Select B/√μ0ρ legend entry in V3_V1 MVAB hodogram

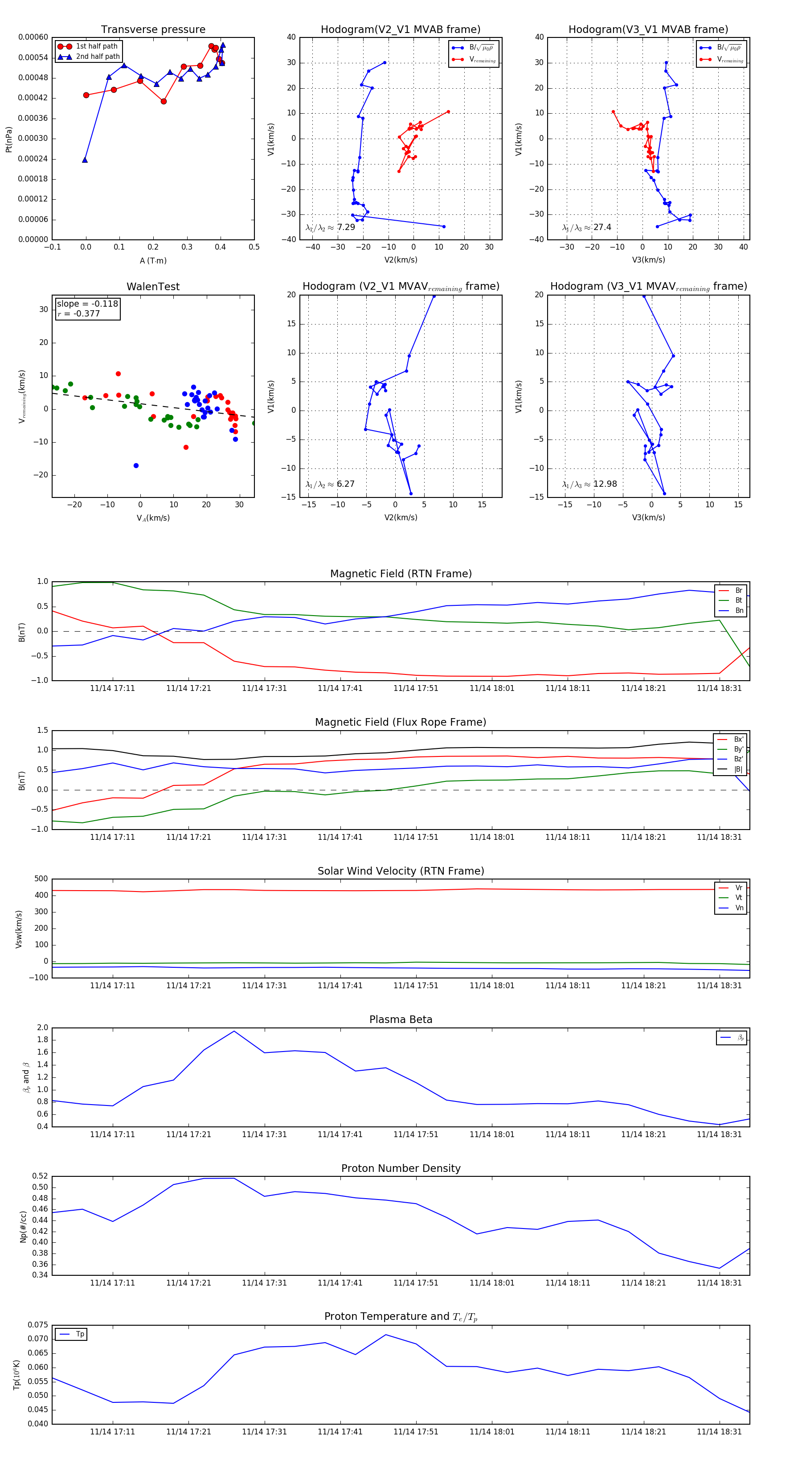pos(721,47)
